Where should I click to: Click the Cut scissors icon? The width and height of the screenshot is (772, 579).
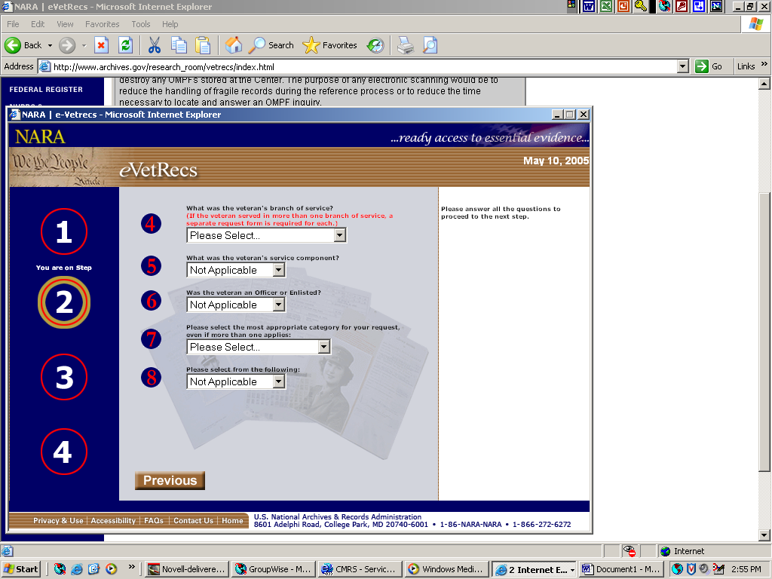click(154, 45)
